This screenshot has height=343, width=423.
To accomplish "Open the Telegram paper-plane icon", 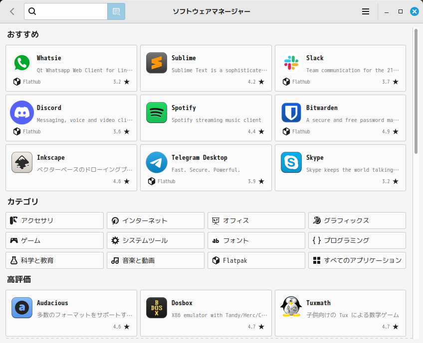I will 157,162.
